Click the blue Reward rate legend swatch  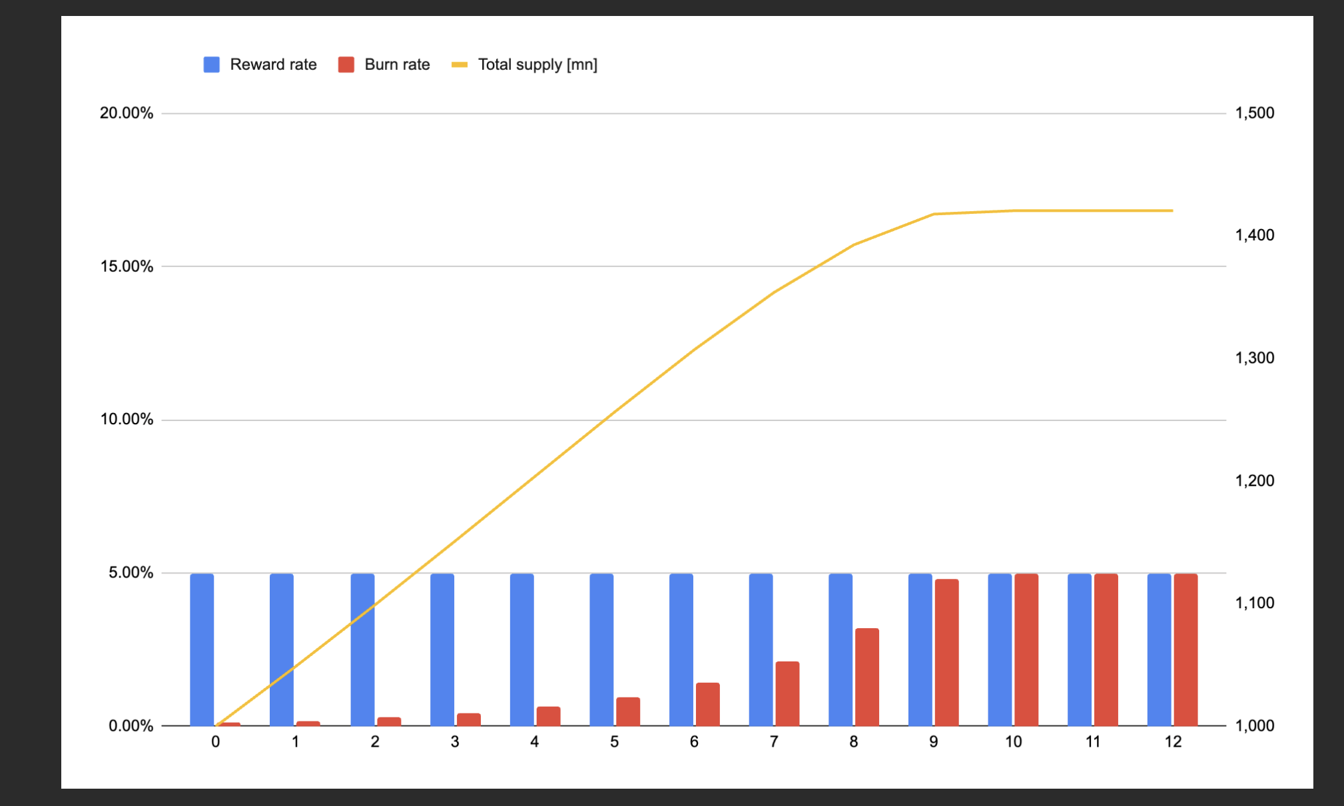(x=212, y=65)
